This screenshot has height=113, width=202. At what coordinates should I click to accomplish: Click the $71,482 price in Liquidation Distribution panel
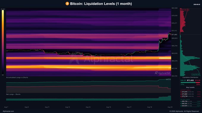click(190, 80)
